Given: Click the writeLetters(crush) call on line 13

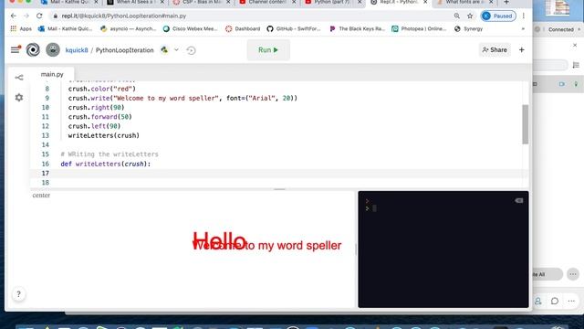Looking at the screenshot, I should click(x=103, y=135).
